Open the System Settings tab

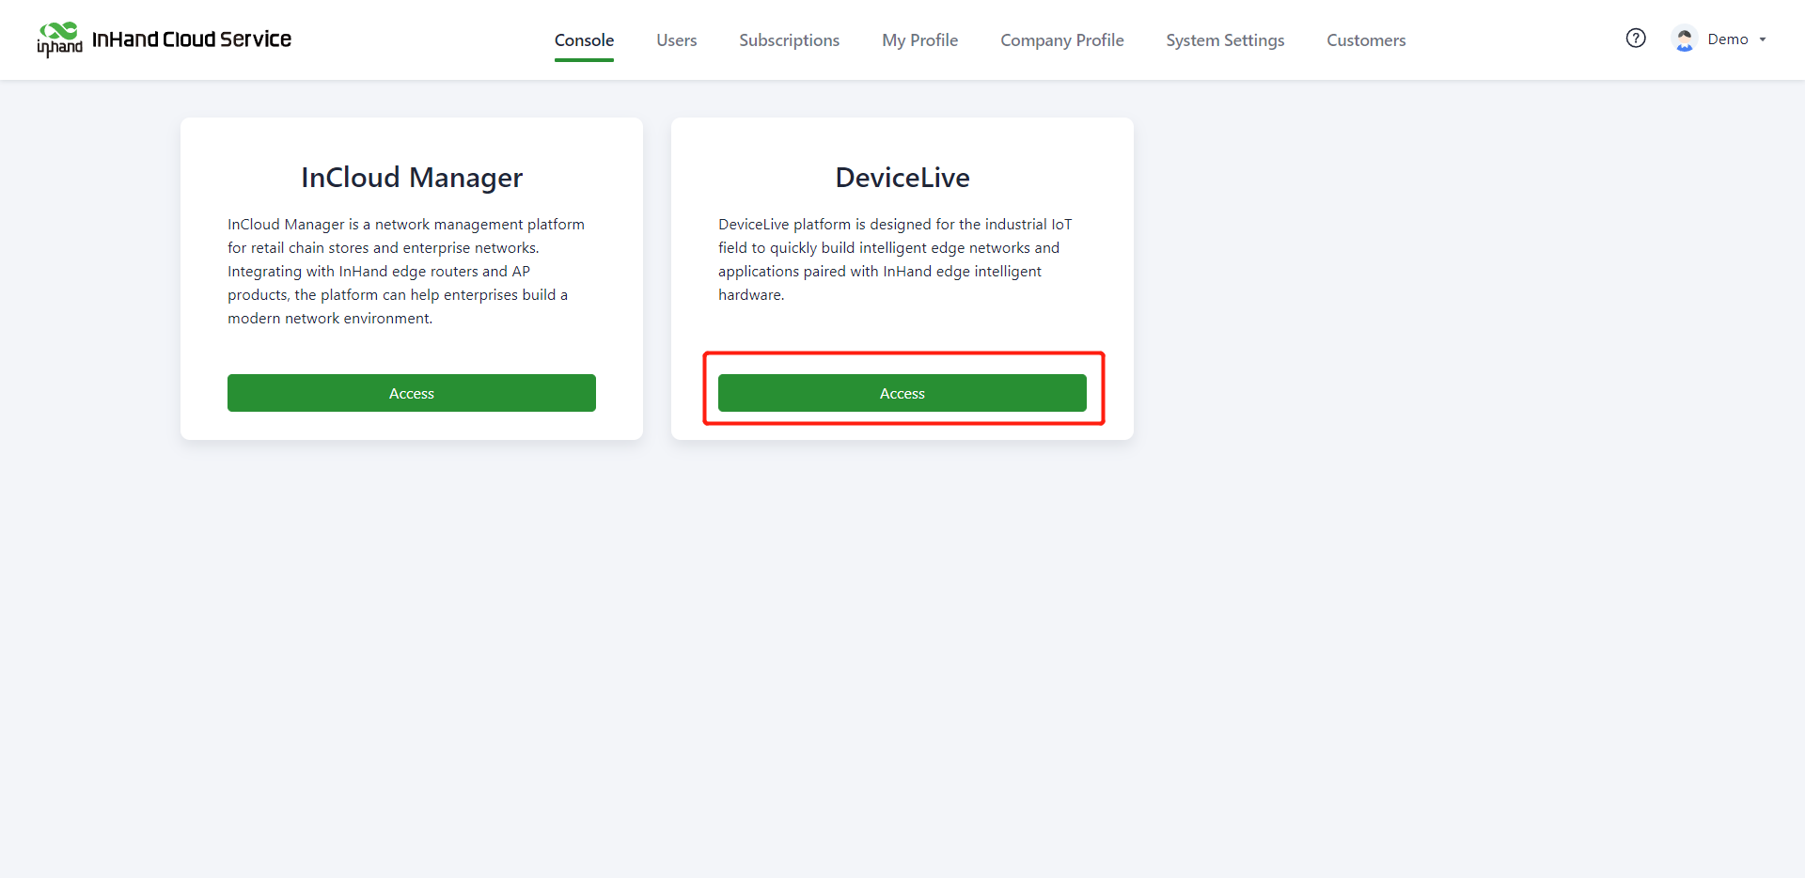[x=1225, y=40]
